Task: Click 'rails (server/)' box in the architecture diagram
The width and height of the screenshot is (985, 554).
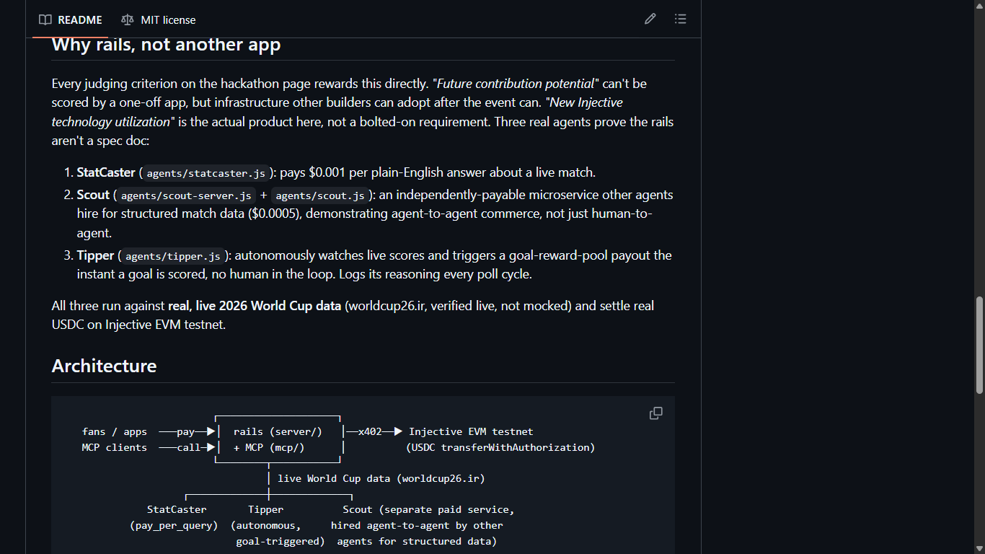Action: click(278, 431)
